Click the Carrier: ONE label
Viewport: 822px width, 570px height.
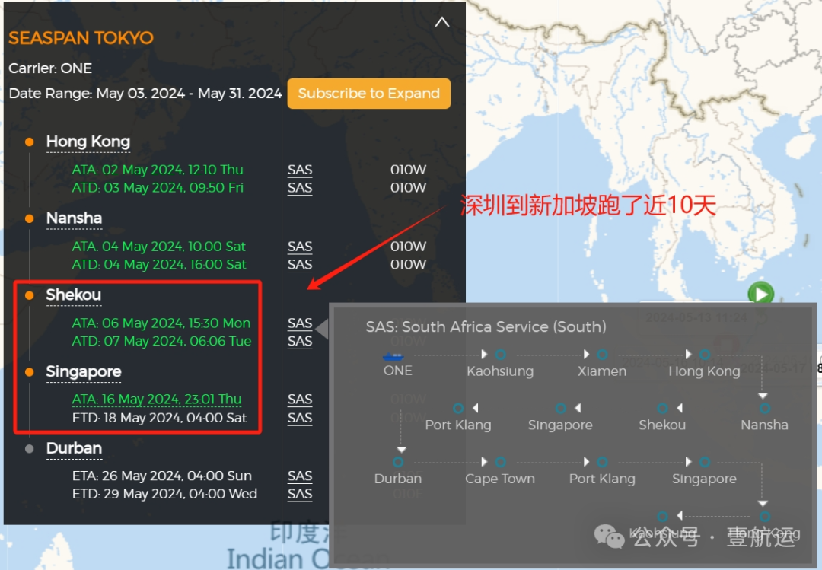(x=50, y=68)
